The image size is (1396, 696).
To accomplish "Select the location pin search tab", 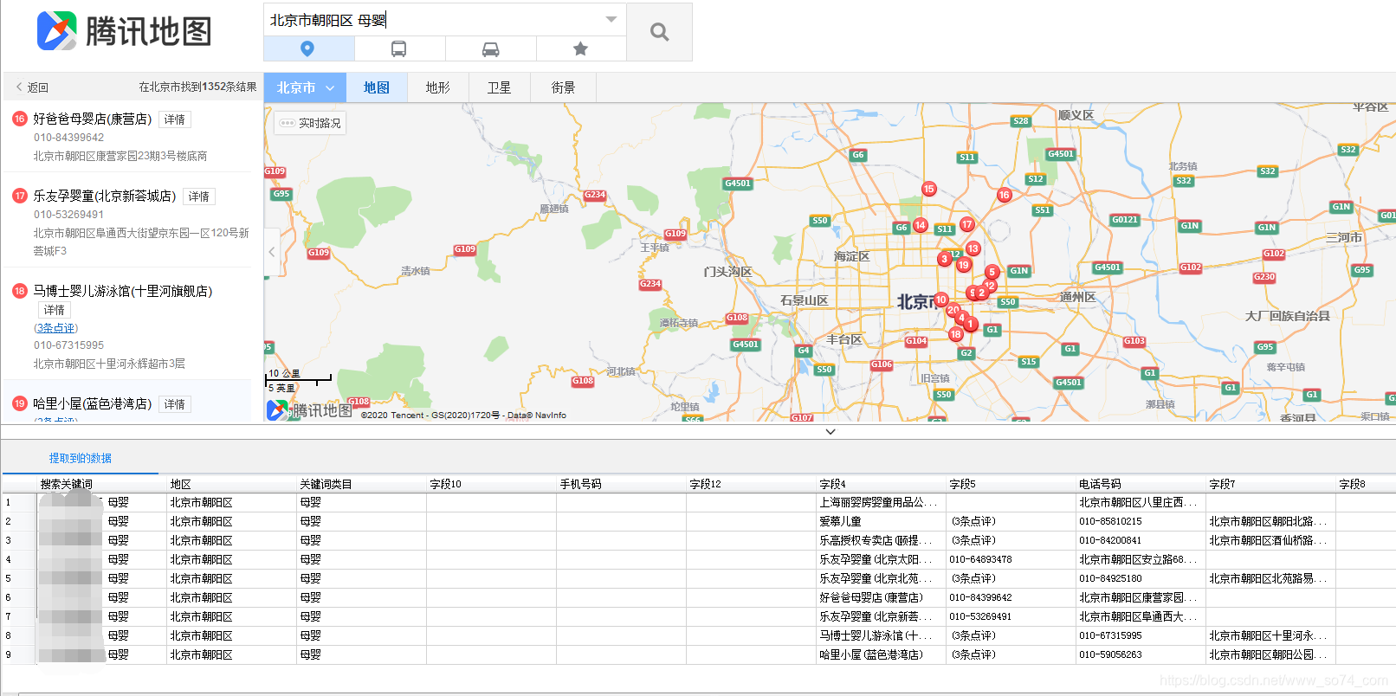I will coord(307,48).
